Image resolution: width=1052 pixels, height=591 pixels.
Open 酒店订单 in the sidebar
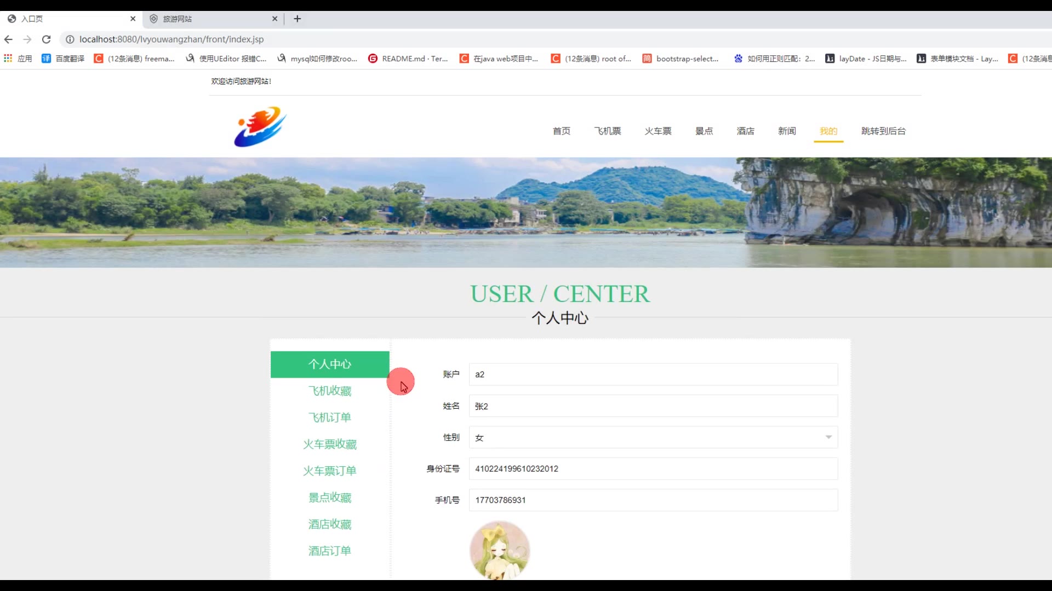(x=330, y=551)
